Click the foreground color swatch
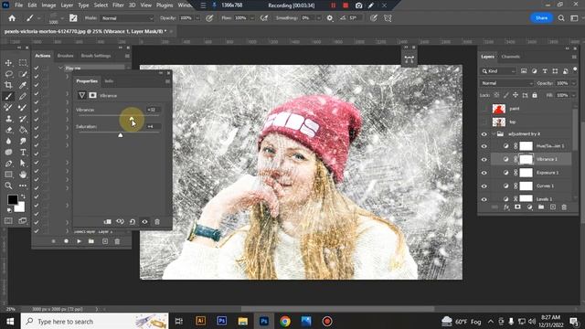Screen dimensions: 585x329 point(12,200)
